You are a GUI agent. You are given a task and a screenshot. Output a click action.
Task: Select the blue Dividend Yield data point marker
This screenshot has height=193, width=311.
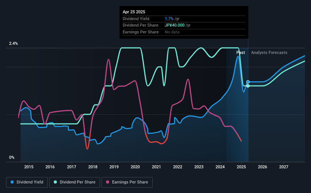point(248,82)
